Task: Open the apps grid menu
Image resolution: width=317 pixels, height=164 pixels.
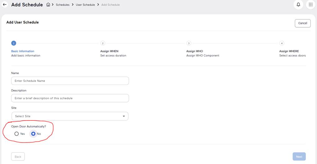Action: 310,5
